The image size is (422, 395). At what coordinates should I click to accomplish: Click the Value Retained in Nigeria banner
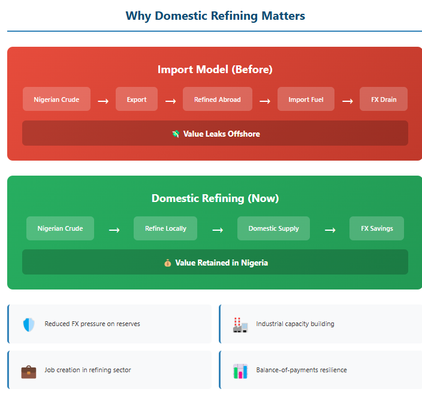coord(215,263)
